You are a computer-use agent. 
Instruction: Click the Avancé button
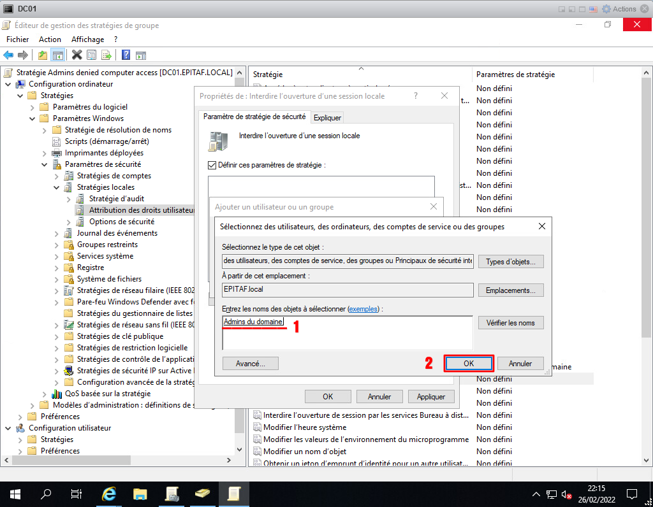tap(251, 363)
